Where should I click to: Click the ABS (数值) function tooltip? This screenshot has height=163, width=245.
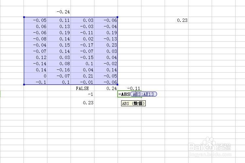(133, 103)
